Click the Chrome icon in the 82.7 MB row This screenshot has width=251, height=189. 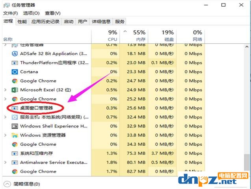15,172
